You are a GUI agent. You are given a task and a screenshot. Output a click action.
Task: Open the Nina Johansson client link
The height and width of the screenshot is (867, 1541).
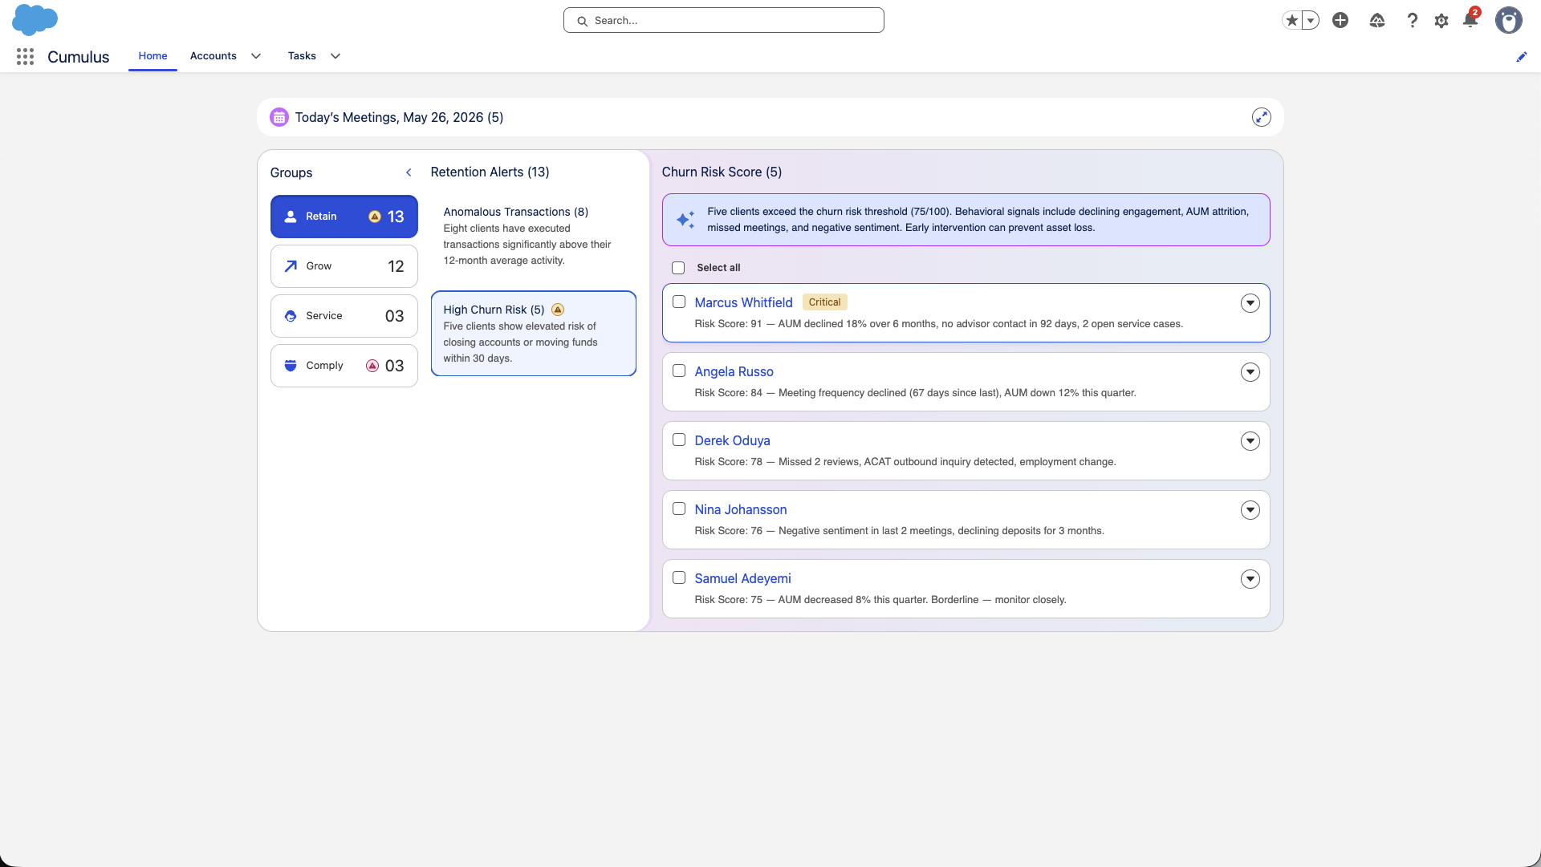(741, 509)
